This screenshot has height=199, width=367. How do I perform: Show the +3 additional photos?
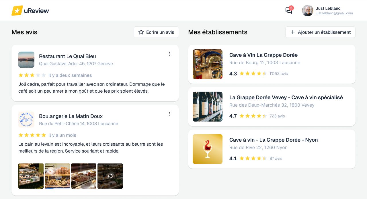110,176
